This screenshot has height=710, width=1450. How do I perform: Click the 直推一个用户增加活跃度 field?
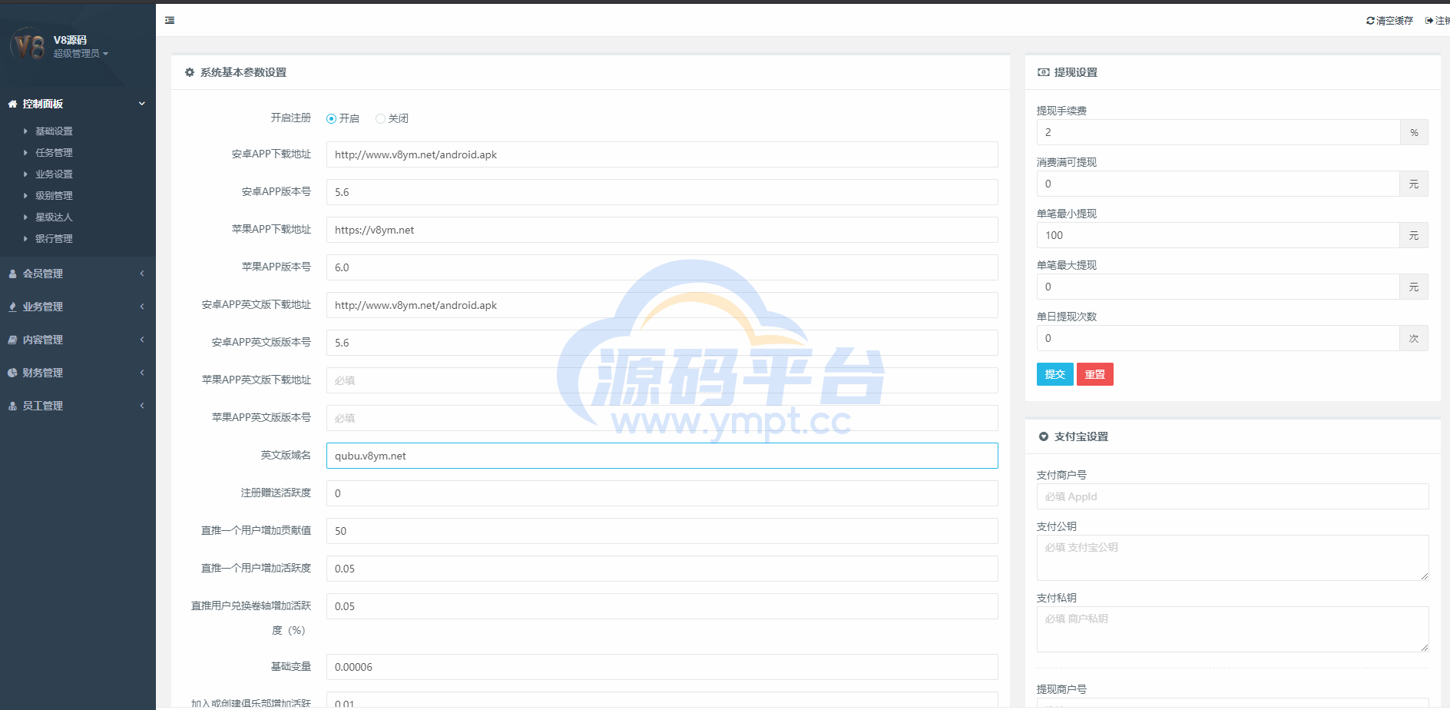(662, 569)
